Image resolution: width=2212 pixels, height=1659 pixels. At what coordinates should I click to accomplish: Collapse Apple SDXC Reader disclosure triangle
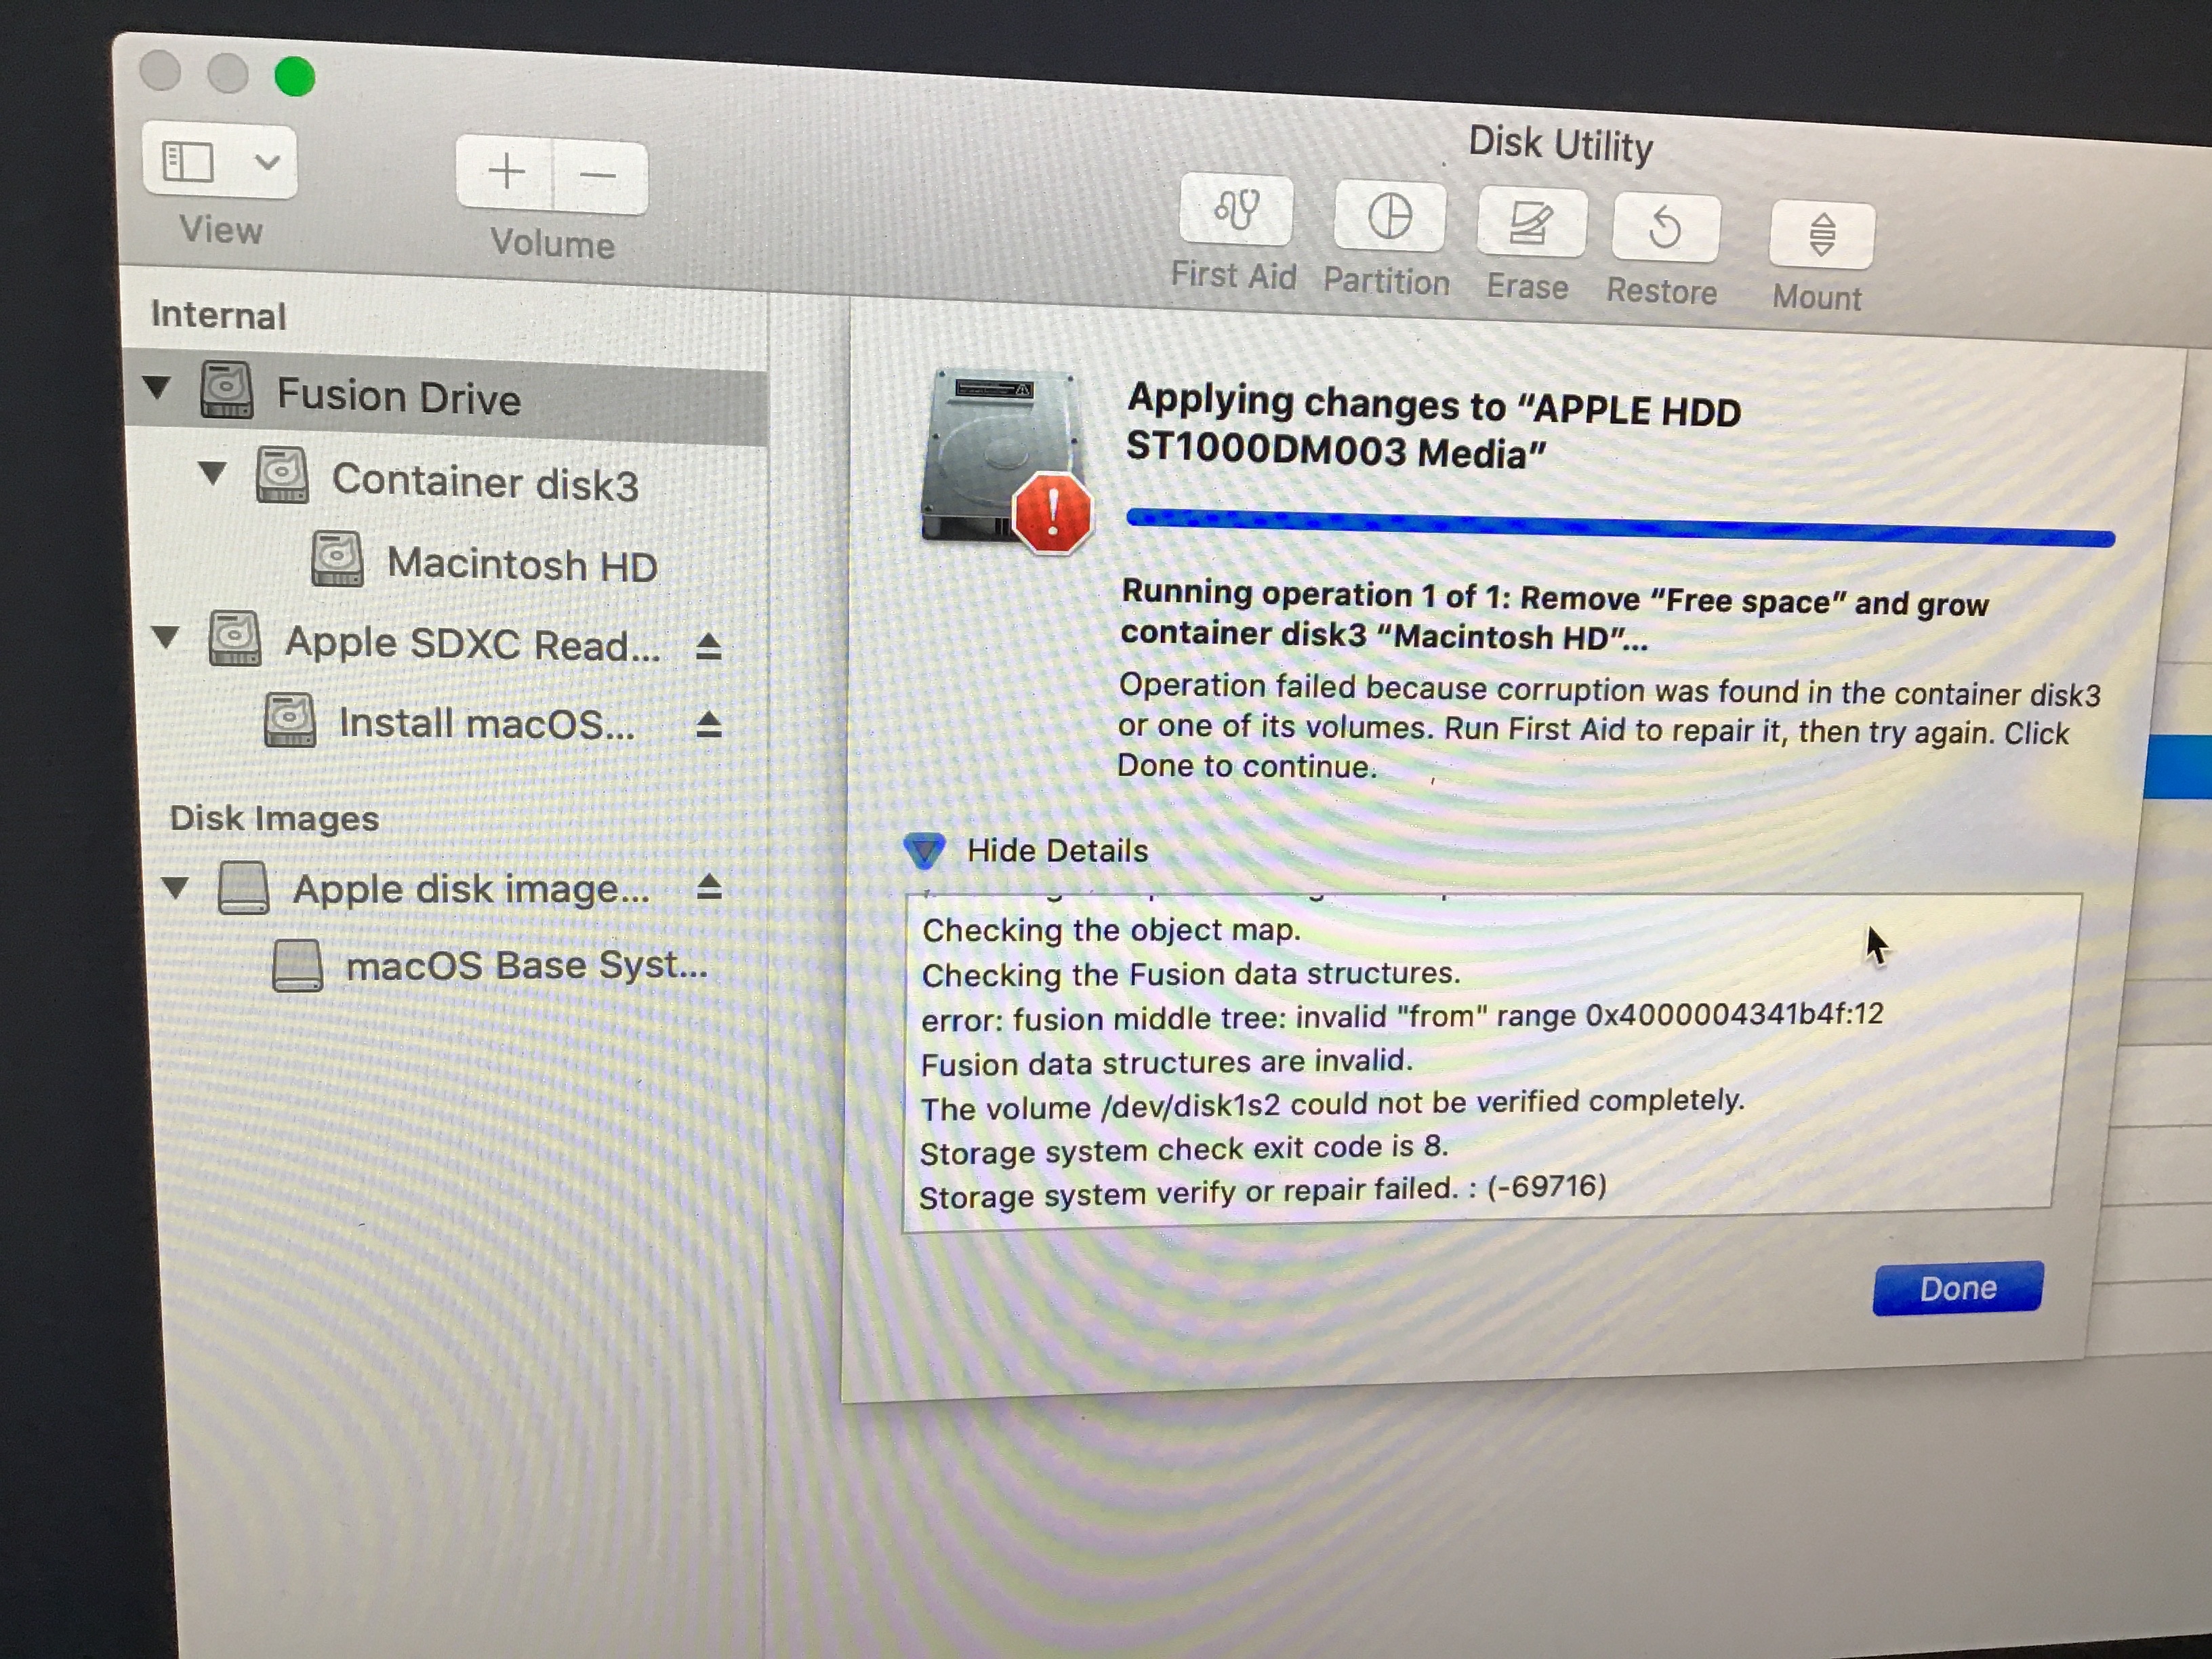click(x=166, y=637)
